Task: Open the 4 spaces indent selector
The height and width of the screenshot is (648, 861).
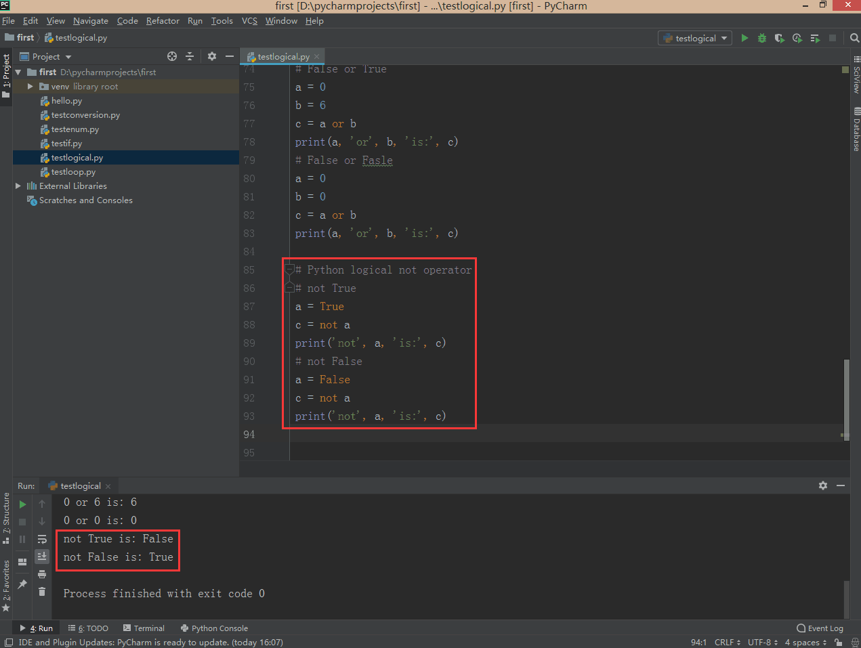Action: [805, 642]
